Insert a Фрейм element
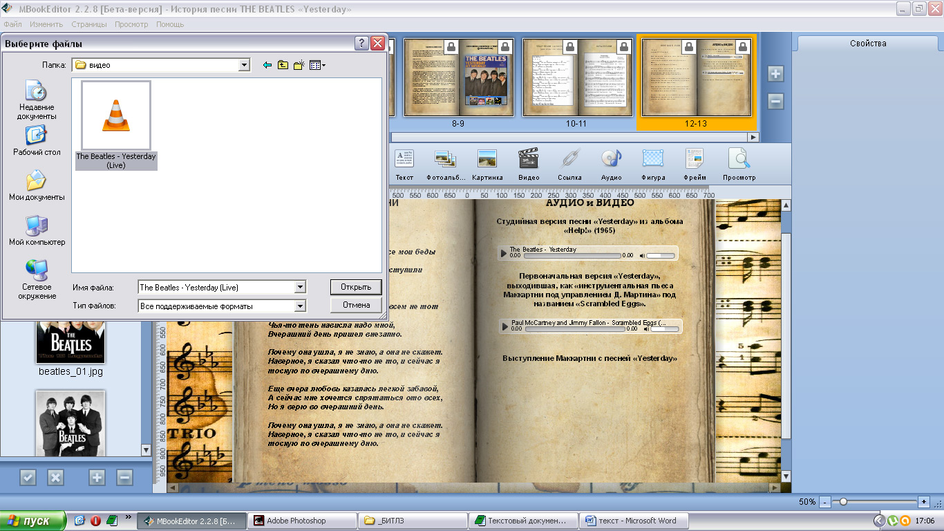Image resolution: width=944 pixels, height=531 pixels. tap(695, 165)
